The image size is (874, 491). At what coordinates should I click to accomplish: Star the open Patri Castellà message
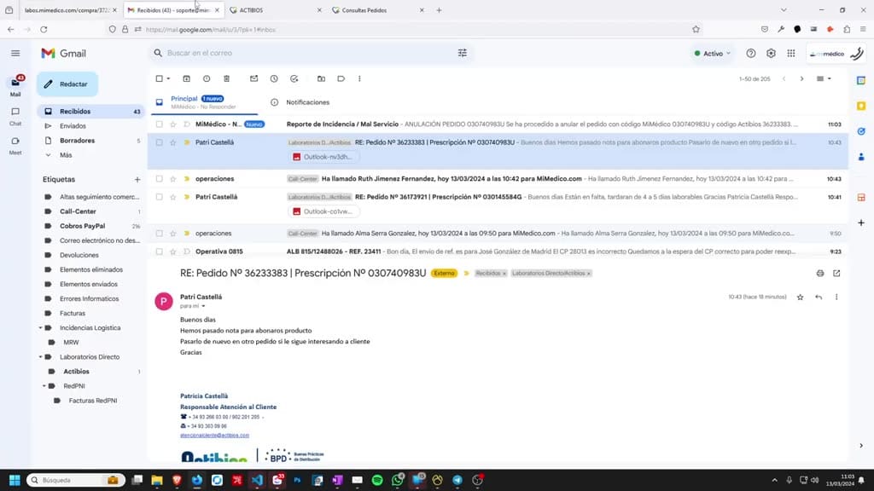[x=801, y=297]
